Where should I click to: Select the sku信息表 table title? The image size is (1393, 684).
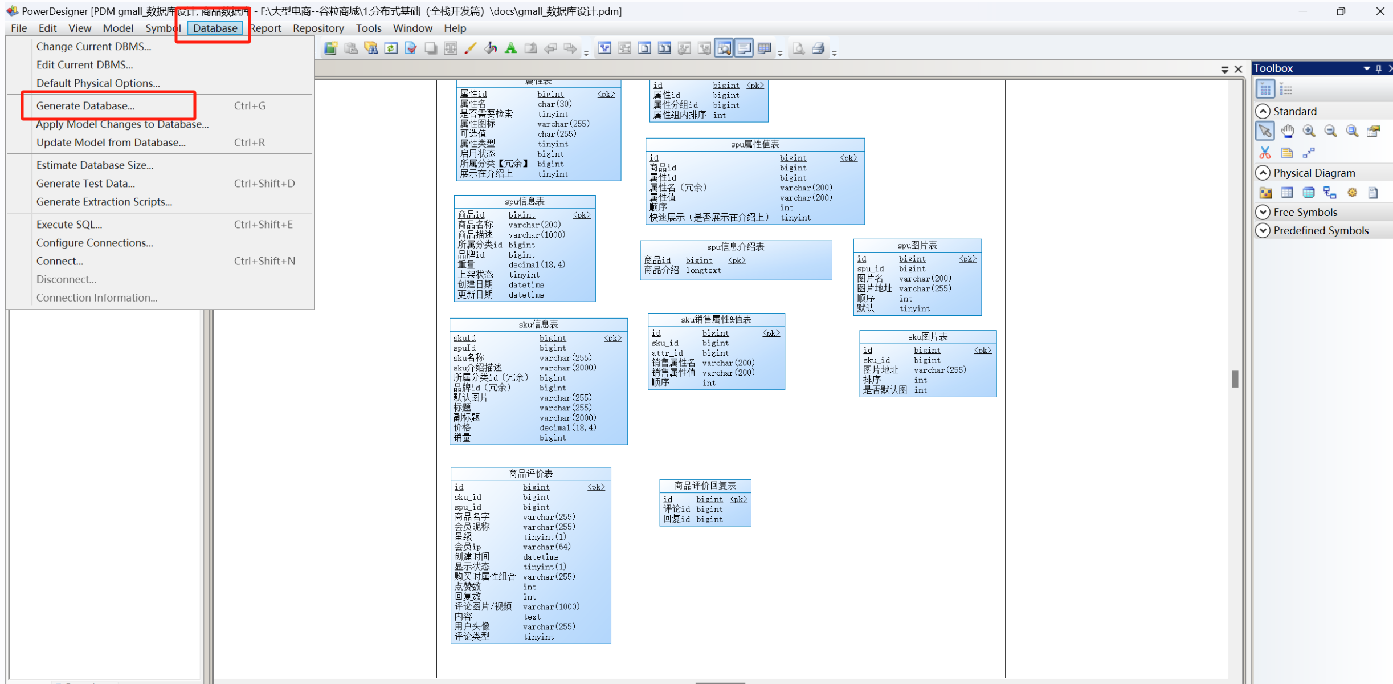point(538,325)
